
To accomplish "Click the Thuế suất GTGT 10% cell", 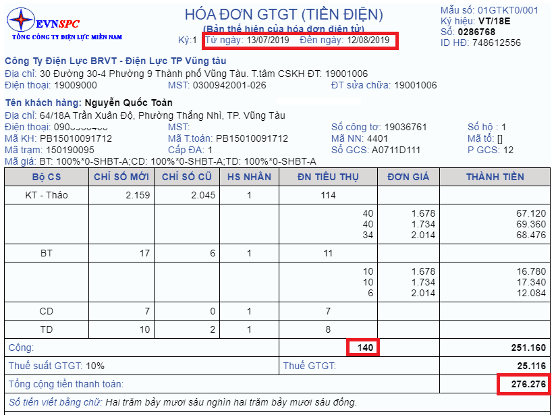I will [142, 366].
